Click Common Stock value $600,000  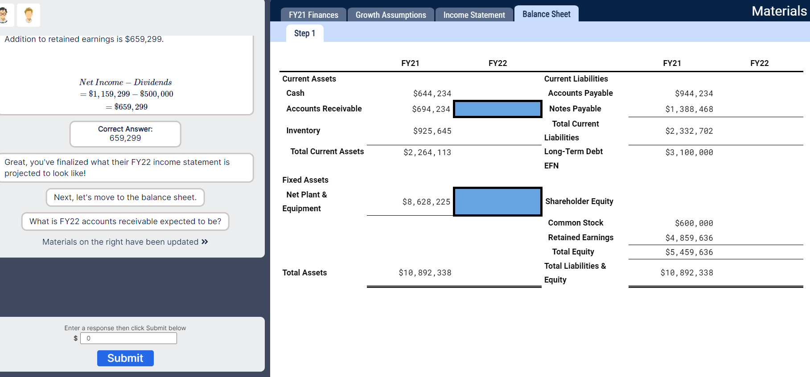[694, 223]
